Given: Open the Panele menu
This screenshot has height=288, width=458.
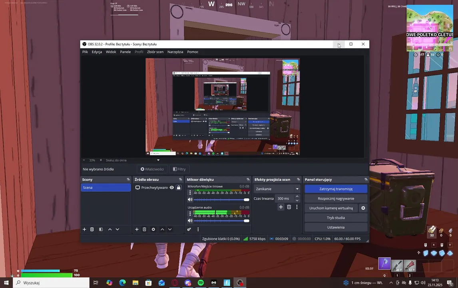Looking at the screenshot, I should coord(125,52).
